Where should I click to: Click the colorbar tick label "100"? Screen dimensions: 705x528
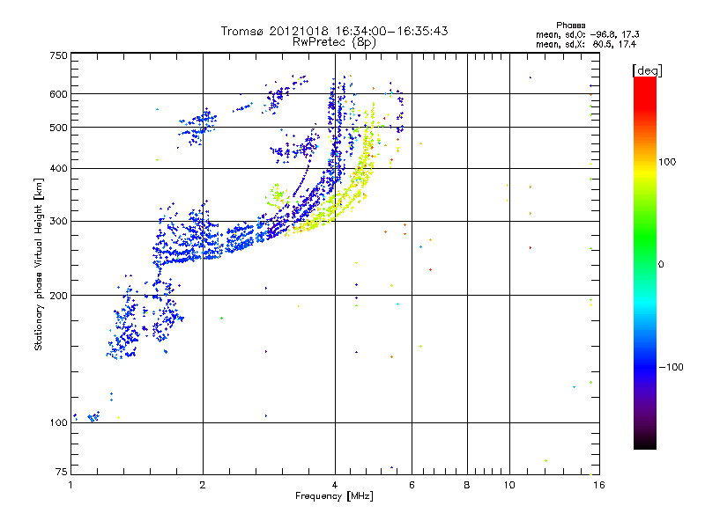pos(667,162)
